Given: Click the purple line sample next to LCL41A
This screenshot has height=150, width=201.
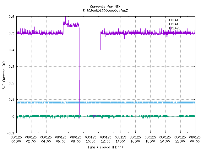Looking at the screenshot, I should [187, 20].
